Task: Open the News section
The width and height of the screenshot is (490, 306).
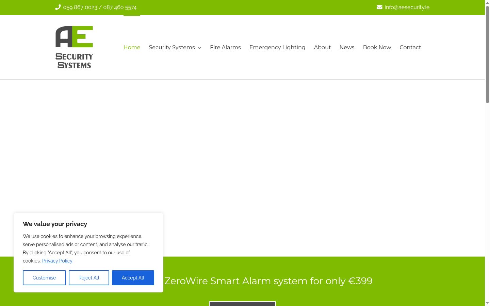Action: [347, 47]
